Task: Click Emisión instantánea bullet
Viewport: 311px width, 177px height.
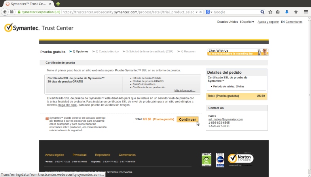Action: tap(144, 84)
